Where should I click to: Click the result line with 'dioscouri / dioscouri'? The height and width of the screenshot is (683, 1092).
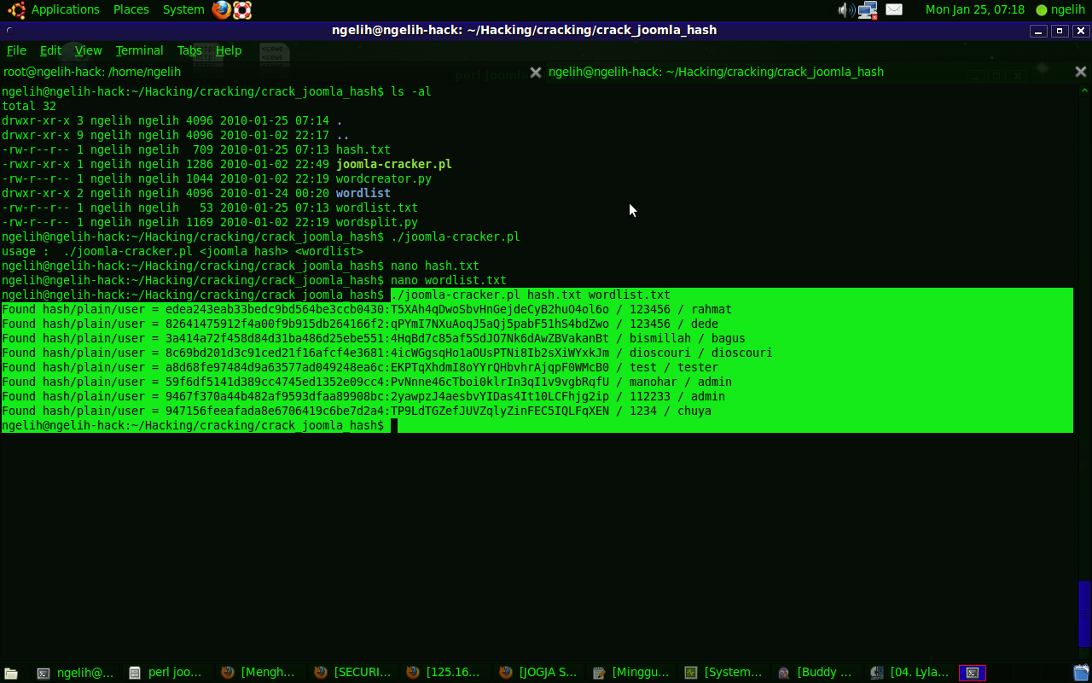pyautogui.click(x=387, y=353)
